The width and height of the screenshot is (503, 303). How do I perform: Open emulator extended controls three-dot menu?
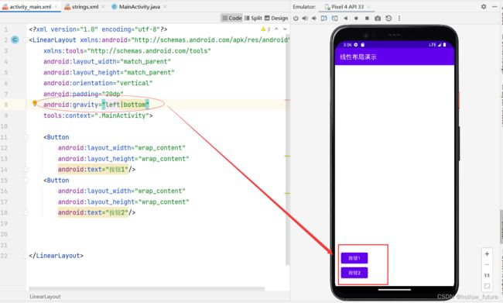coord(399,19)
